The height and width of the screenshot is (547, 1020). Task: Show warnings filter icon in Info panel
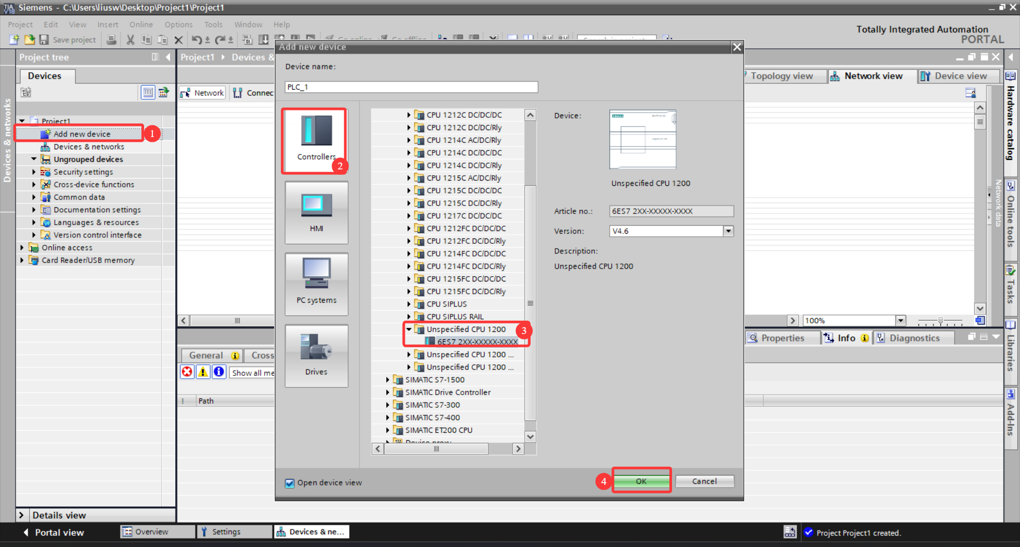tap(203, 372)
